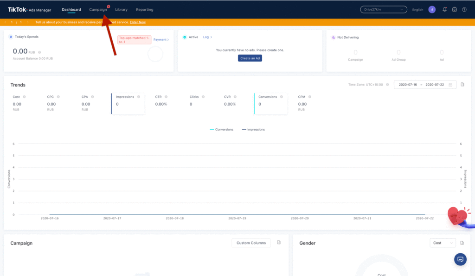
Task: Open the English language selector
Action: (x=417, y=10)
